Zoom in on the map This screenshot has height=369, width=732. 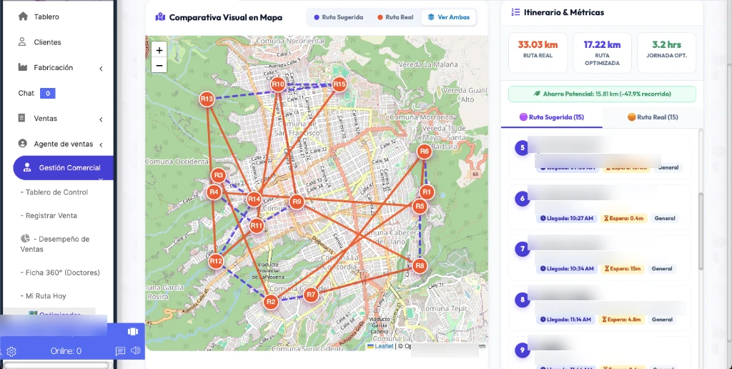159,50
